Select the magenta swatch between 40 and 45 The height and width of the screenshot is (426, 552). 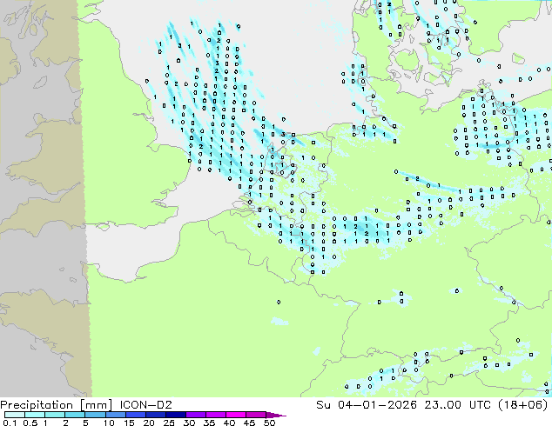(236, 415)
